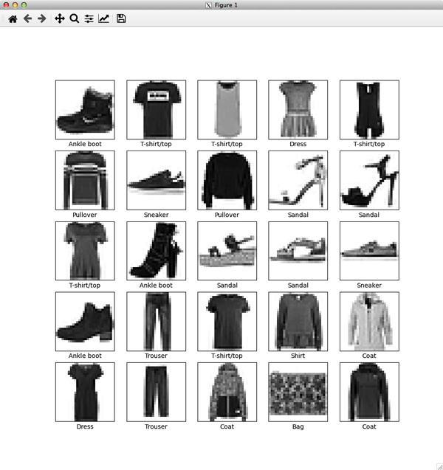Viewport: 443px width, 470px height.
Task: Click the black platform high-heel Sandal image
Action: point(369,180)
